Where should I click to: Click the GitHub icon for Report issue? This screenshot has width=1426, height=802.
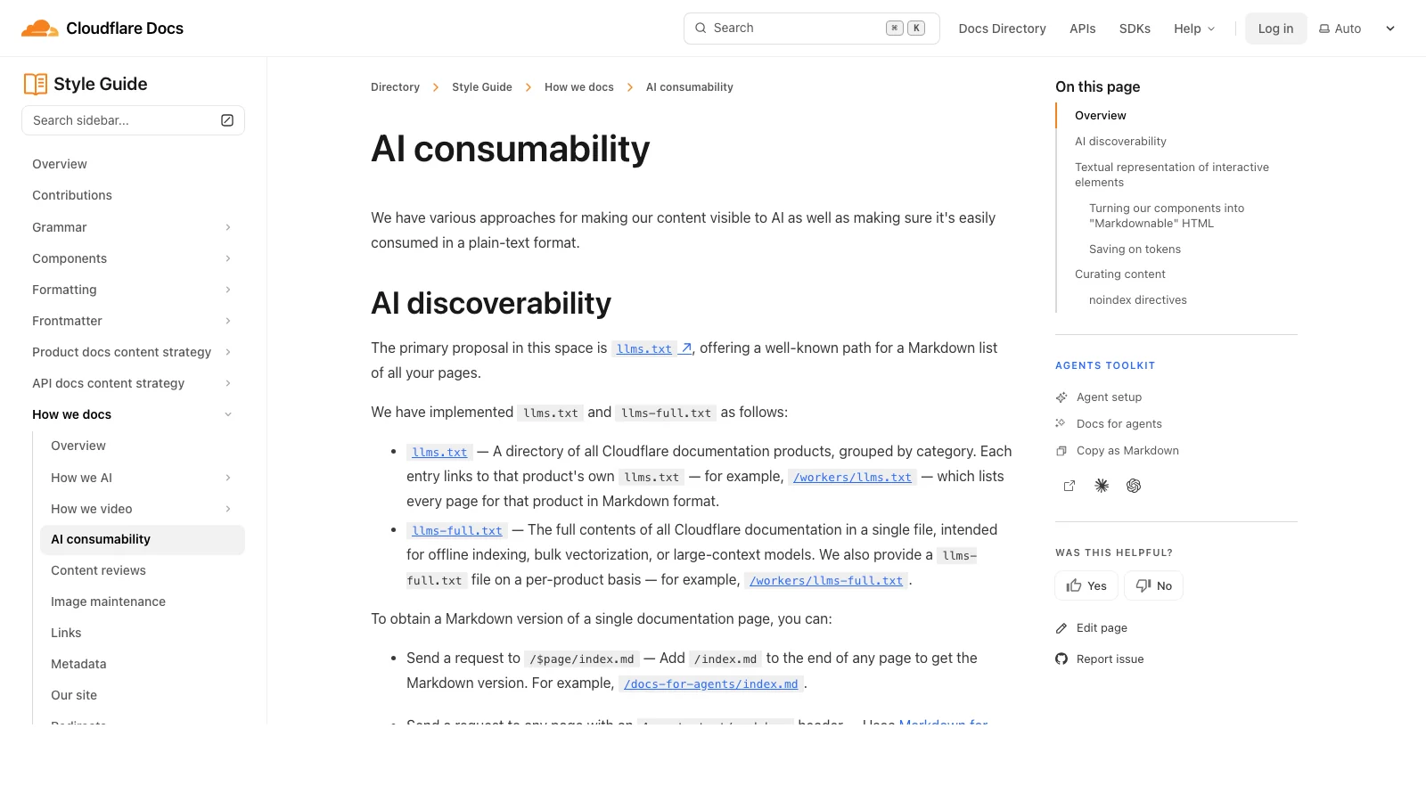pos(1061,659)
